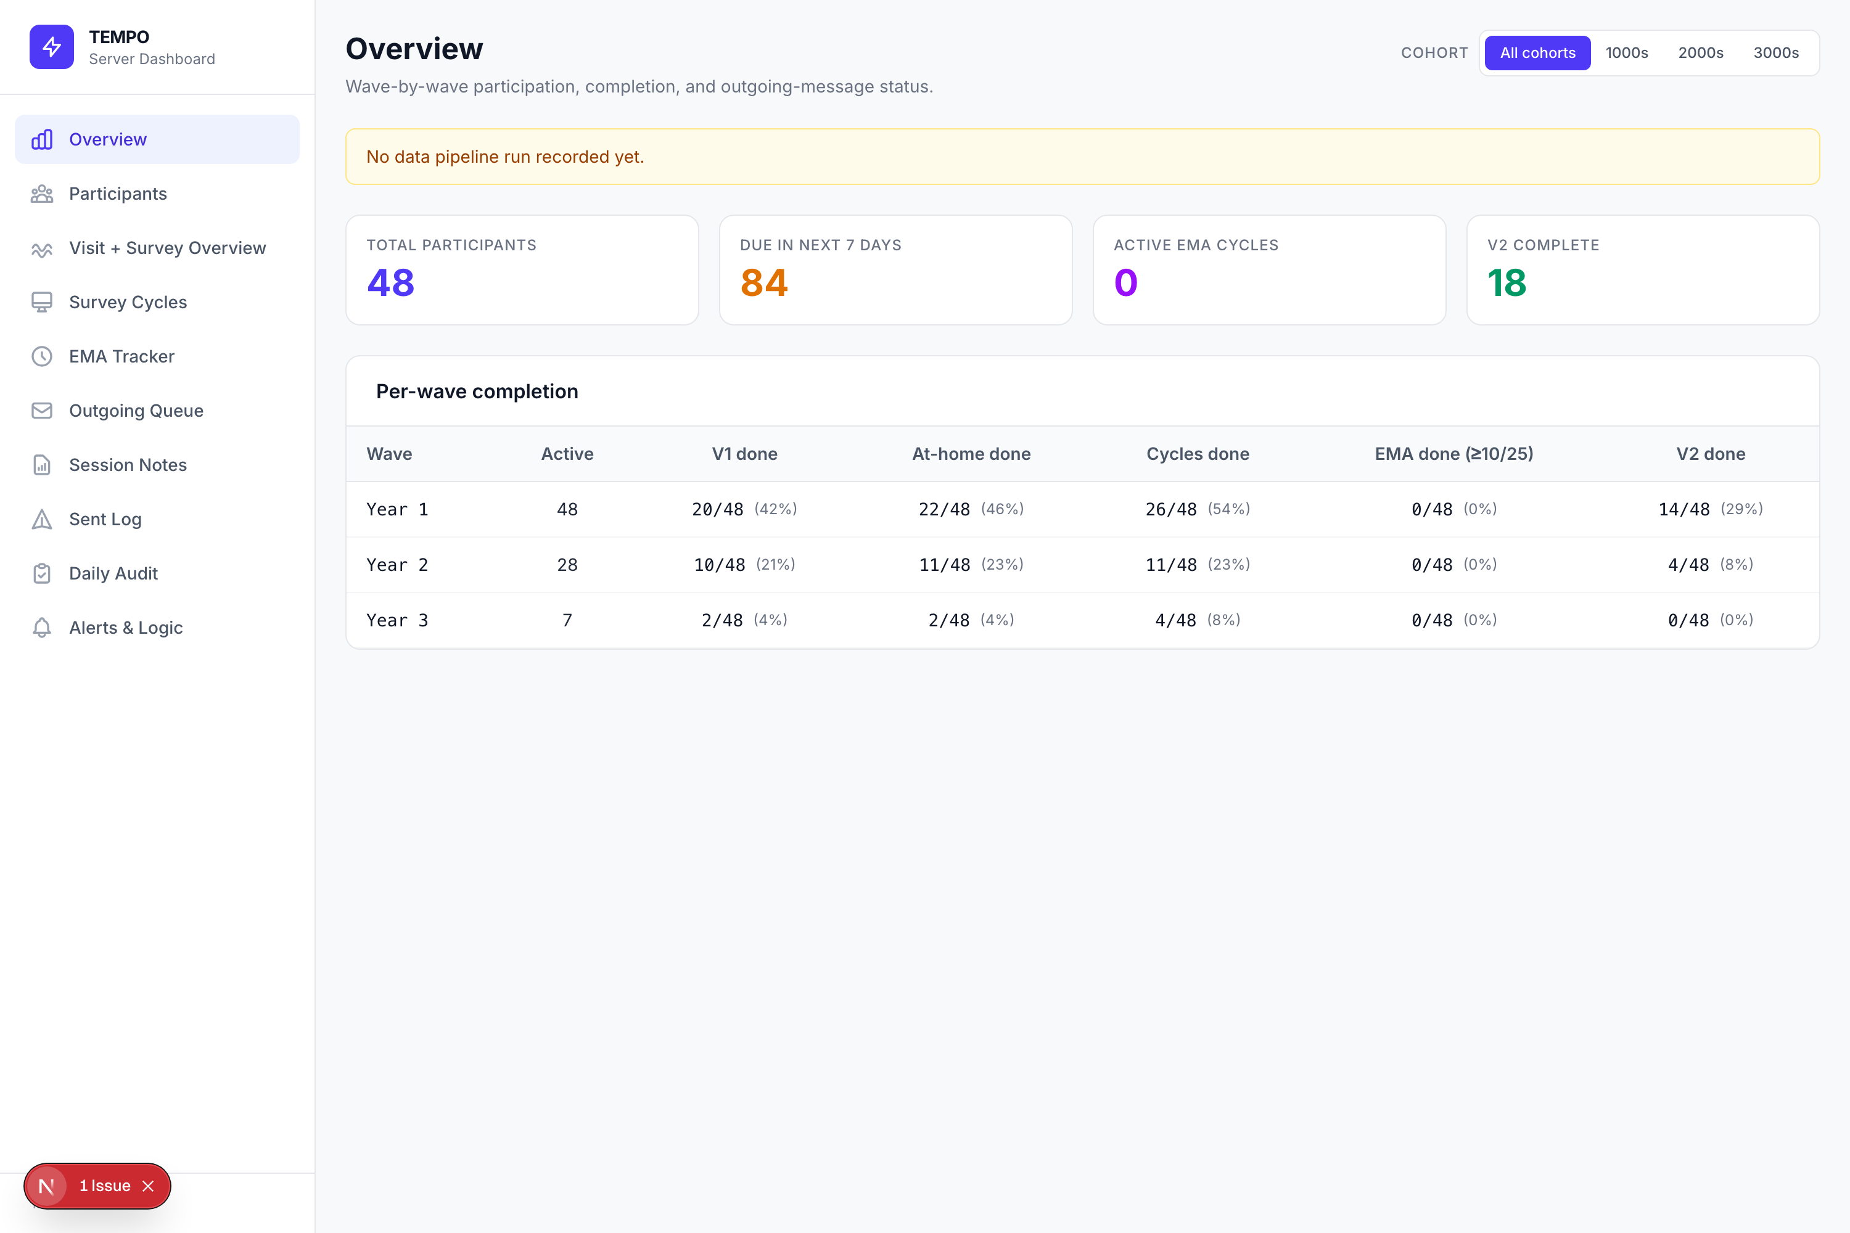Dismiss the 1 Issue badge
The height and width of the screenshot is (1233, 1850).
pos(148,1186)
